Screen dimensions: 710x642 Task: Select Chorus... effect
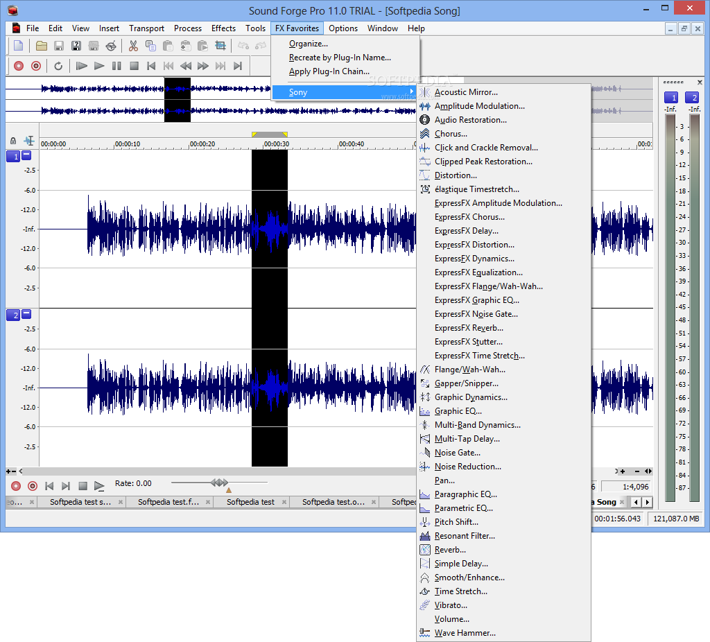pos(503,134)
